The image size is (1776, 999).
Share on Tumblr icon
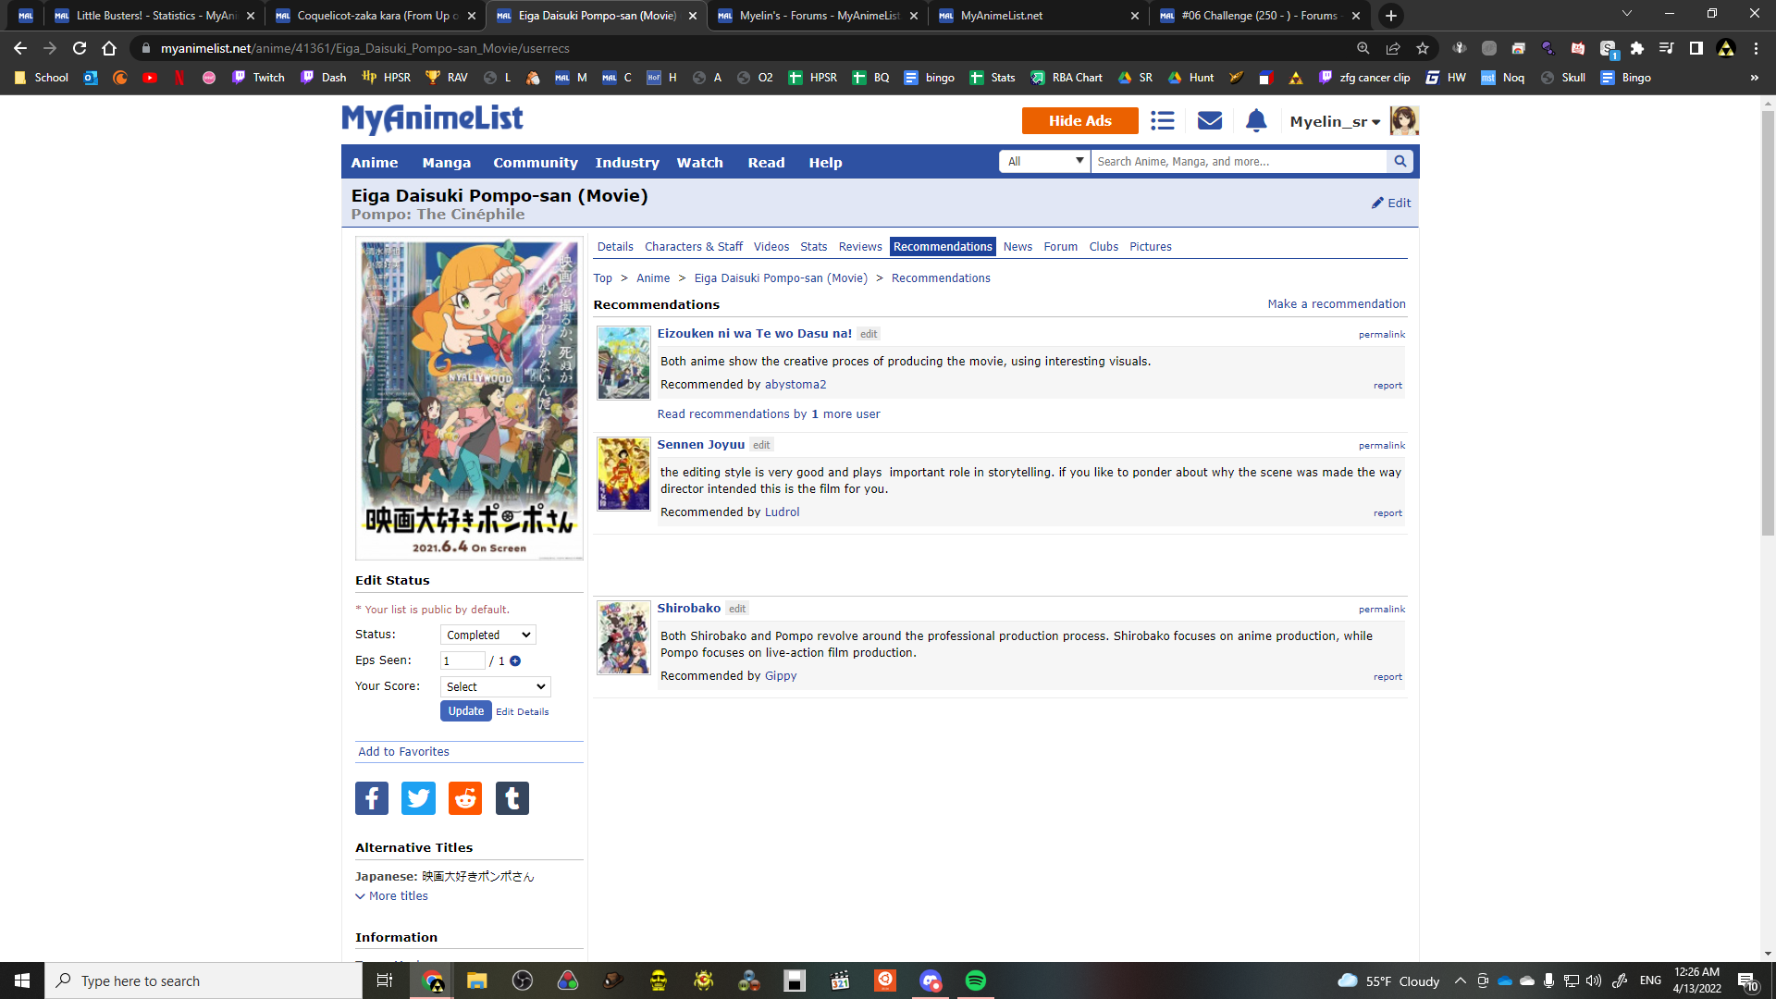tap(512, 798)
